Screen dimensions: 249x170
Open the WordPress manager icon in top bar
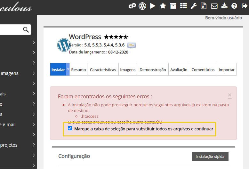pos(142,6)
